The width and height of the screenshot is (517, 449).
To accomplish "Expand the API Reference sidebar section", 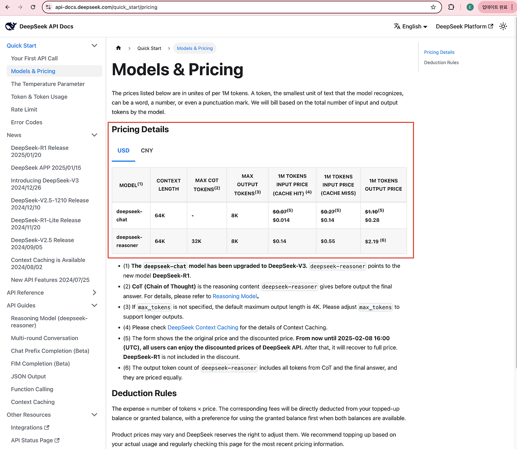I will pyautogui.click(x=95, y=293).
